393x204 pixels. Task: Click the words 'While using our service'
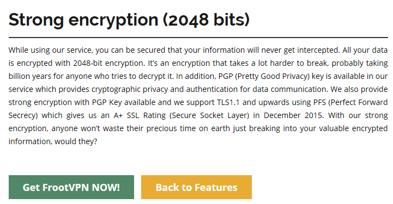coord(51,50)
